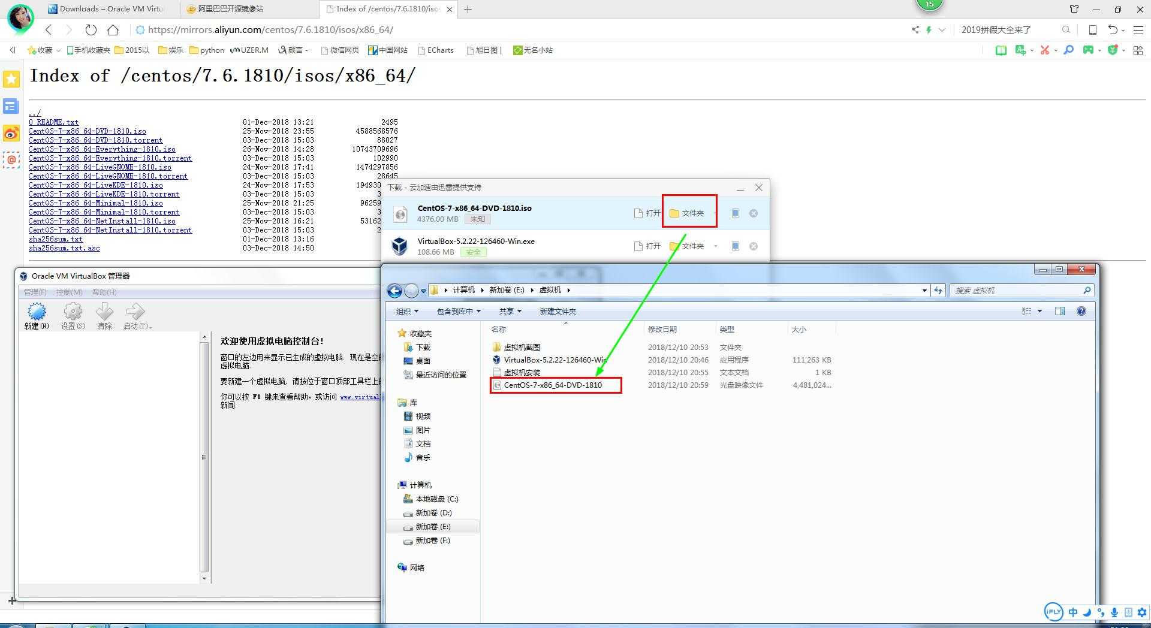Click VirtualBox 设置 (Settings) gear icon
Screen dimensions: 1151x628
[73, 316]
